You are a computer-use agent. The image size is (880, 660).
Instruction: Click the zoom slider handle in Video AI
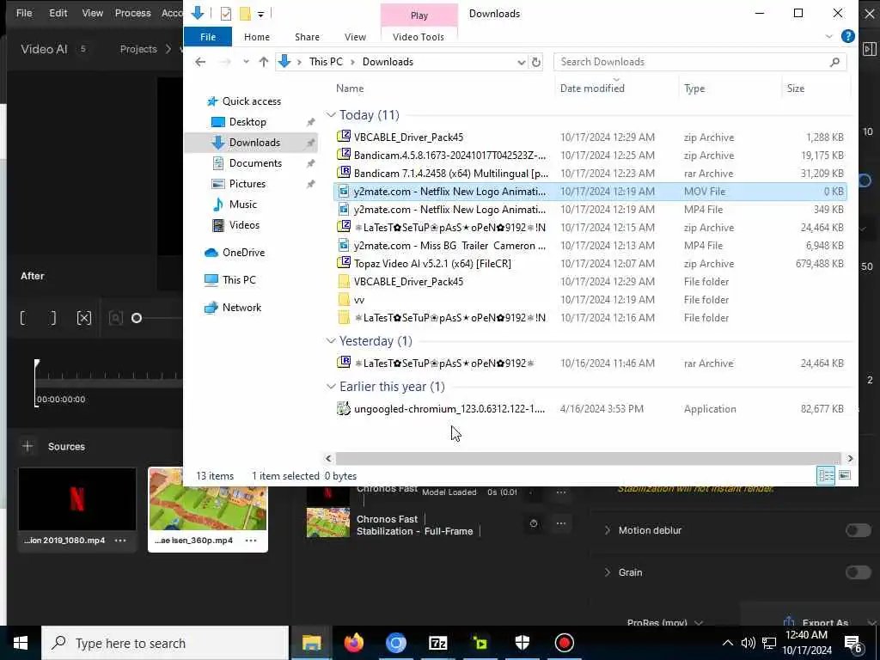137,318
